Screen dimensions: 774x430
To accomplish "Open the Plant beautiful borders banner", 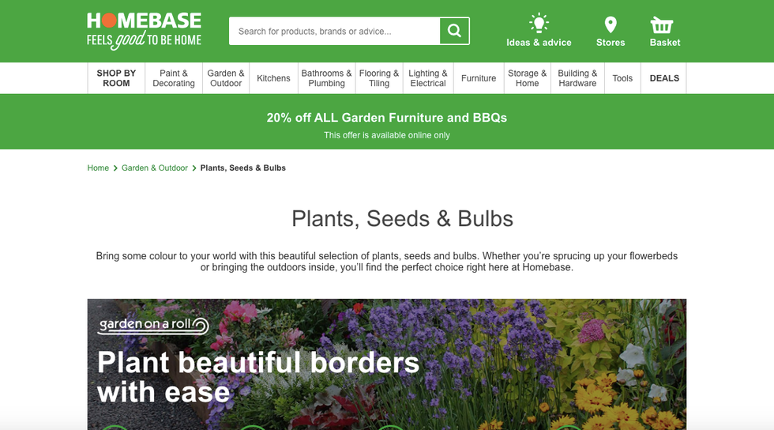I will [x=386, y=364].
